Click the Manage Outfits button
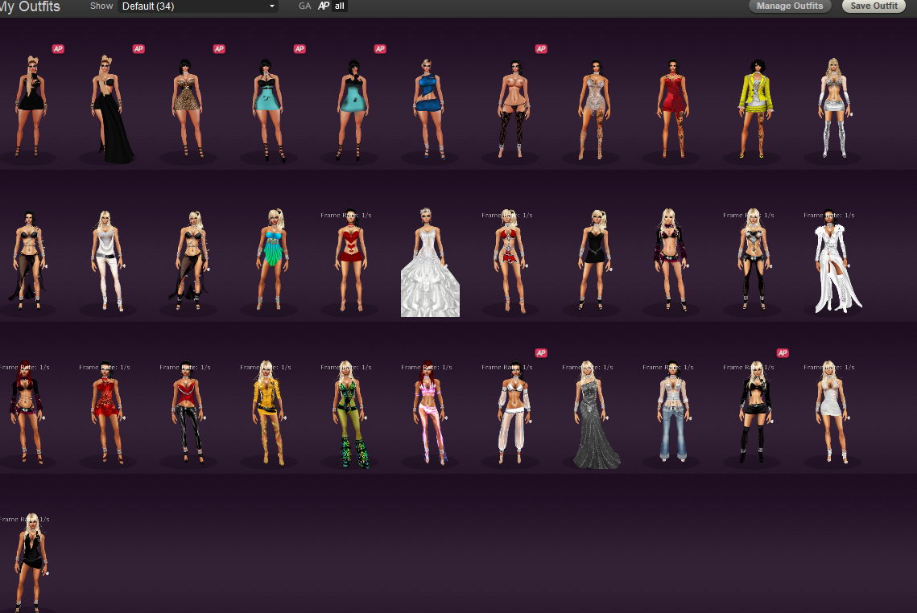The width and height of the screenshot is (917, 613). click(x=790, y=6)
